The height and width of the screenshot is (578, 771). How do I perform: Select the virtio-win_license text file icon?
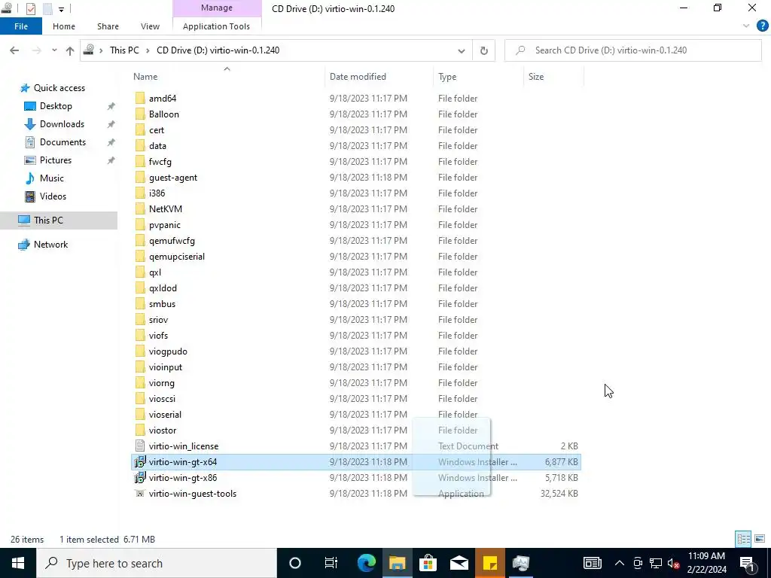click(140, 446)
